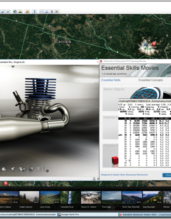This screenshot has height=219, width=171.
Task: Click the Close button in Learning Movies window
Action: (x=167, y=175)
